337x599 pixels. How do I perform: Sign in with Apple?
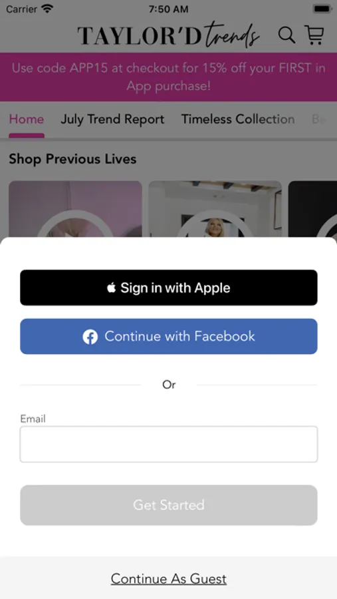(169, 288)
